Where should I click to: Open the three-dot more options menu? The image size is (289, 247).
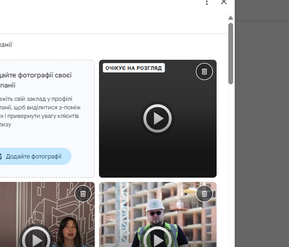point(207,3)
